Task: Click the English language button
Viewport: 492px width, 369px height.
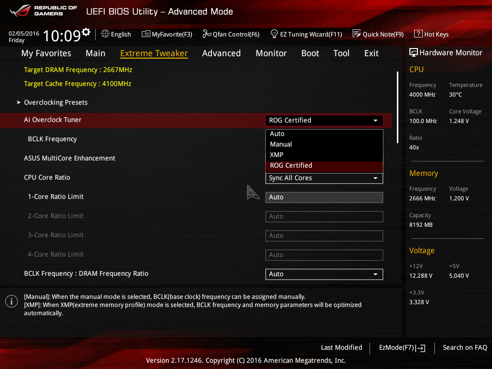Action: click(116, 34)
